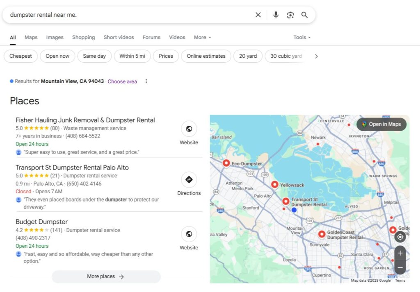420x292 pixels.
Task: Click the magnifying glass to search
Action: pyautogui.click(x=305, y=14)
